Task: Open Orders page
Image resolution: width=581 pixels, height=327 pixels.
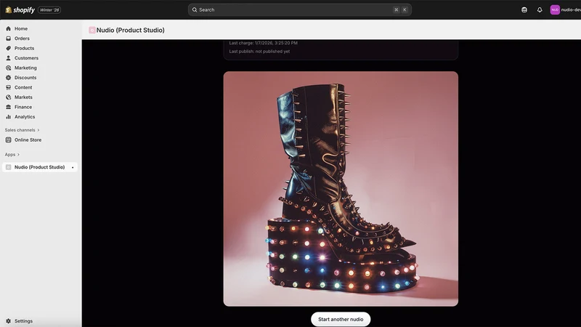Action: 22,39
